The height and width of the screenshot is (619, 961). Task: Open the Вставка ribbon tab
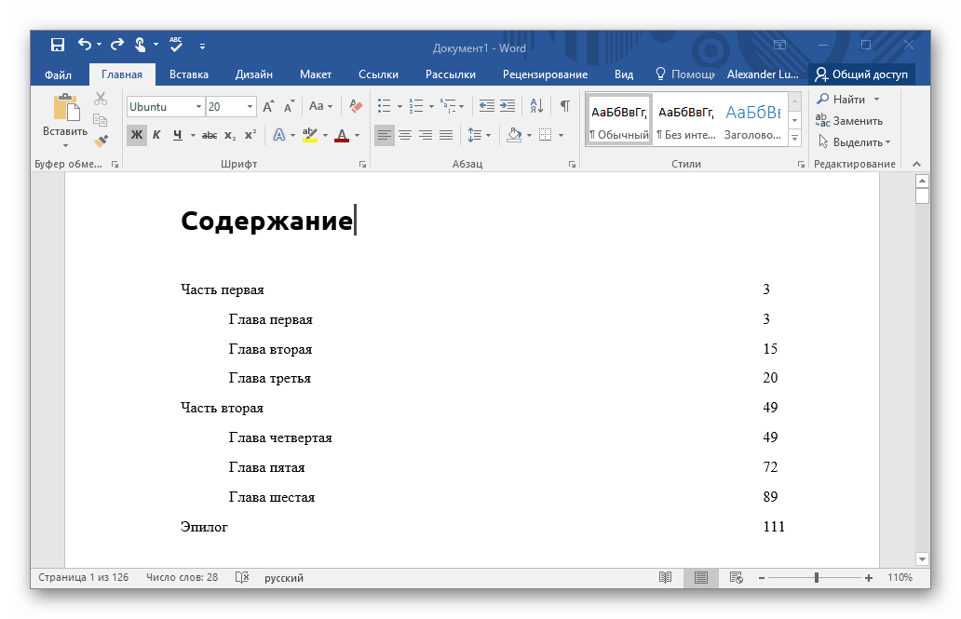pos(189,74)
